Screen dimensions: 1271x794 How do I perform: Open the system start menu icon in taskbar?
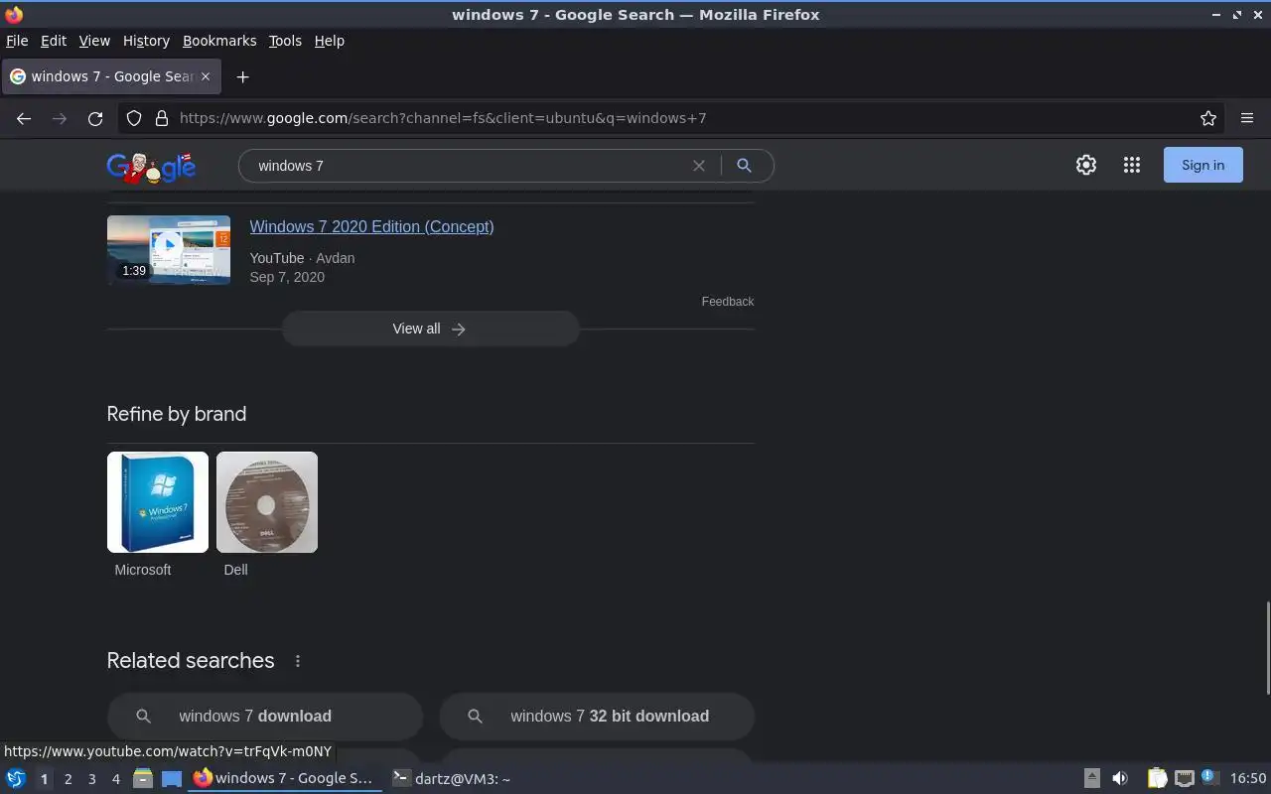[16, 779]
